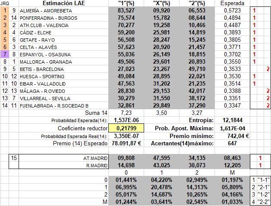Image resolution: width=271 pixels, height=206 pixels.
Task: Select the MALLORCA - GRANADA cell
Action: 63,61
